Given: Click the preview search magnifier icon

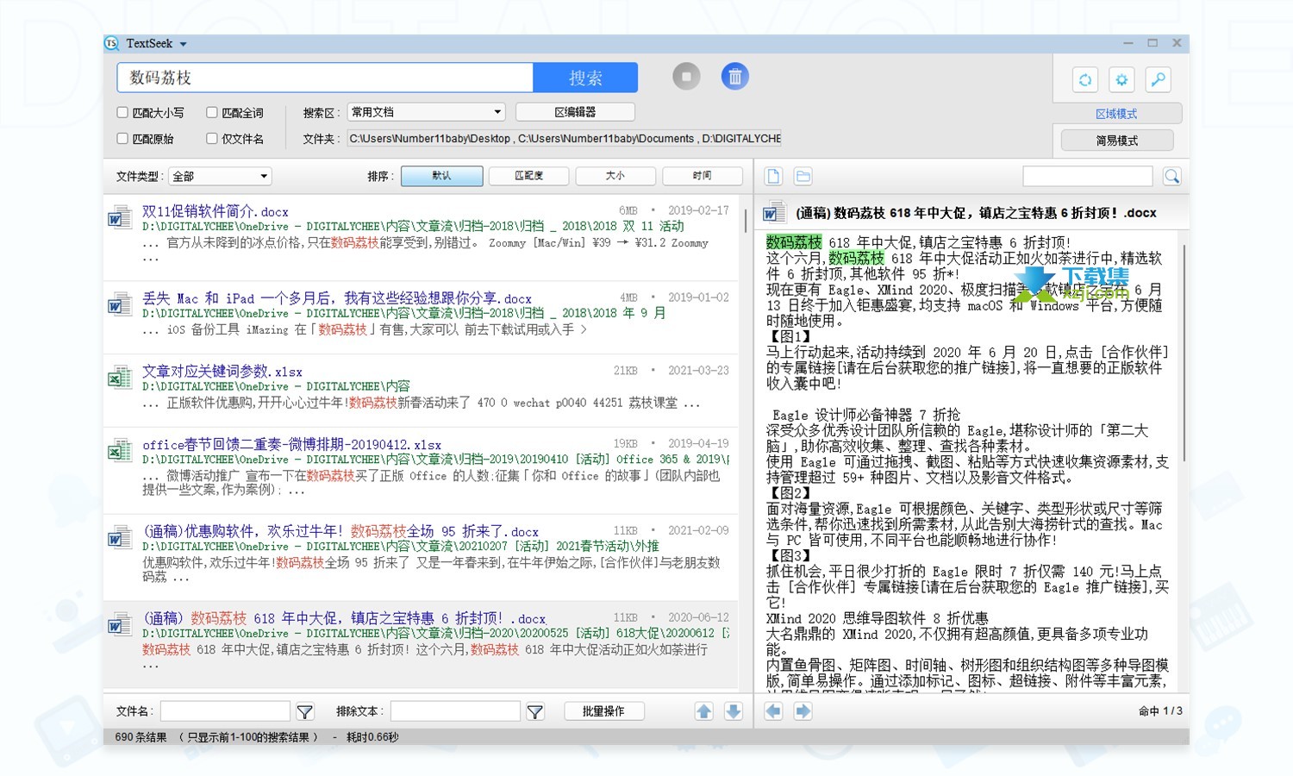Looking at the screenshot, I should (x=1171, y=176).
